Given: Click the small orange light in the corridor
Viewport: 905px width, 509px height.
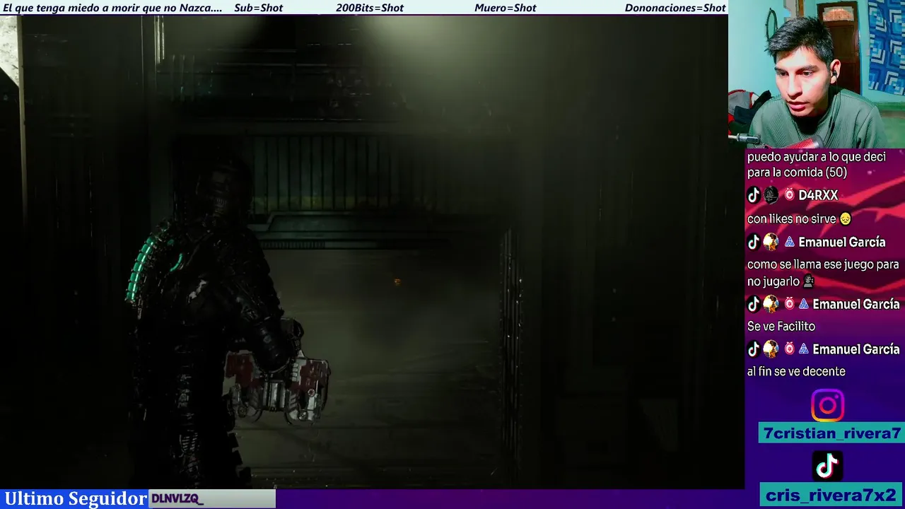Looking at the screenshot, I should tap(397, 281).
